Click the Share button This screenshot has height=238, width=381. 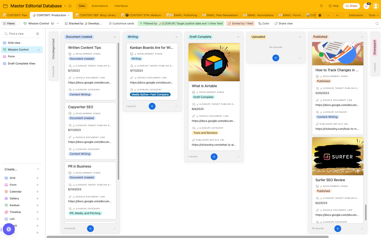351,6
